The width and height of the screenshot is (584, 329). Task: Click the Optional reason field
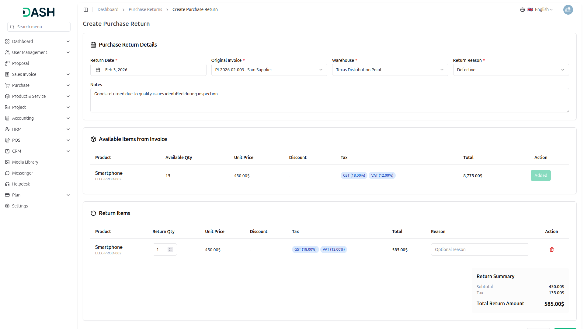click(x=480, y=249)
